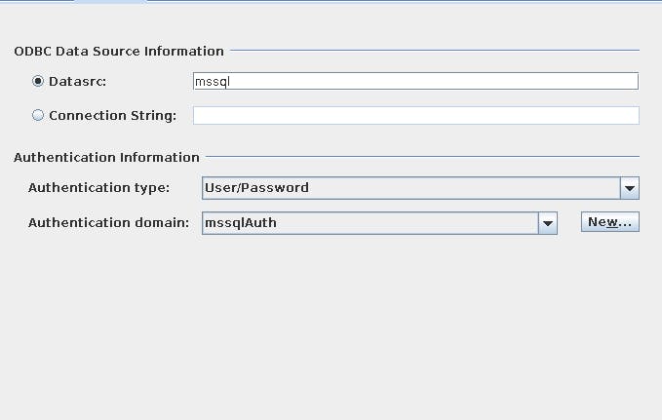The width and height of the screenshot is (662, 420).
Task: Click the Datasrc label text
Action: pyautogui.click(x=76, y=82)
